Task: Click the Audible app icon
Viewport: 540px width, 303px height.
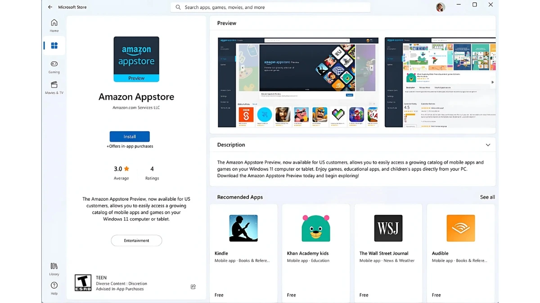Action: click(461, 228)
